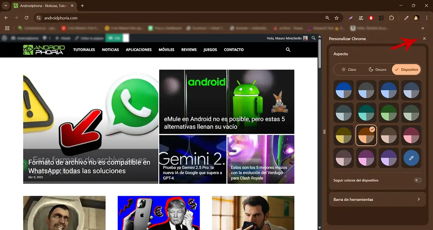
Task: Enable Seguir colores del dispositivo switch
Action: click(417, 180)
